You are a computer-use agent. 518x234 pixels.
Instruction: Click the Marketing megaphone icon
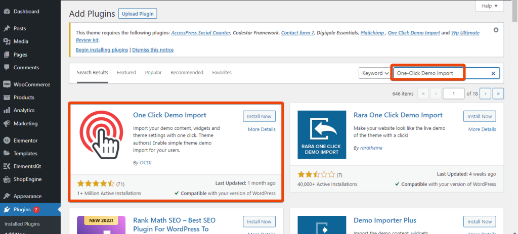click(x=7, y=123)
